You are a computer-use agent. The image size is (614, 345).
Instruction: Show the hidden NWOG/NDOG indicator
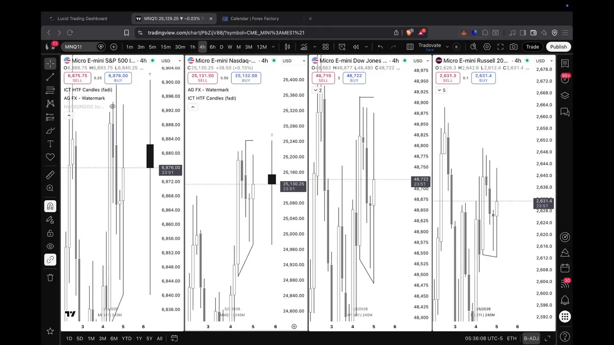[112, 106]
